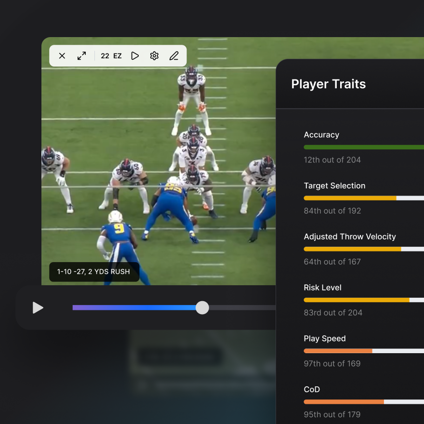Start playback using the toolbar play icon

134,56
